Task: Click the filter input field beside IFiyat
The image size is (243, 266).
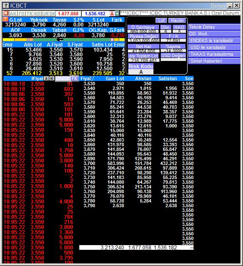Action: point(63,78)
